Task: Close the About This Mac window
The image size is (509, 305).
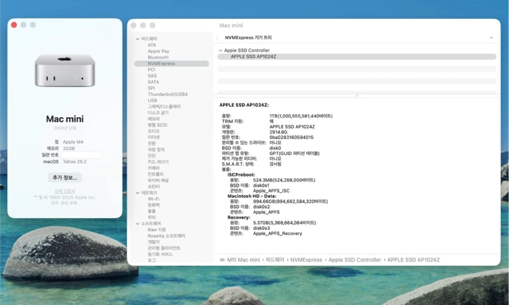Action: [14, 25]
